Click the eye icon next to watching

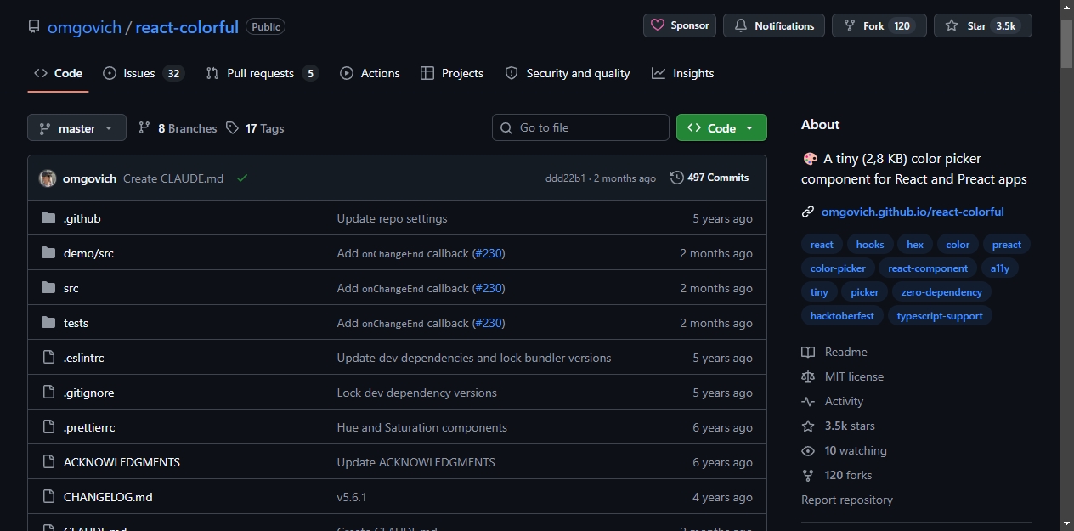click(x=808, y=450)
